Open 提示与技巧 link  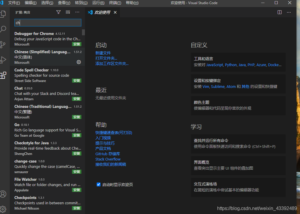(x=105, y=143)
